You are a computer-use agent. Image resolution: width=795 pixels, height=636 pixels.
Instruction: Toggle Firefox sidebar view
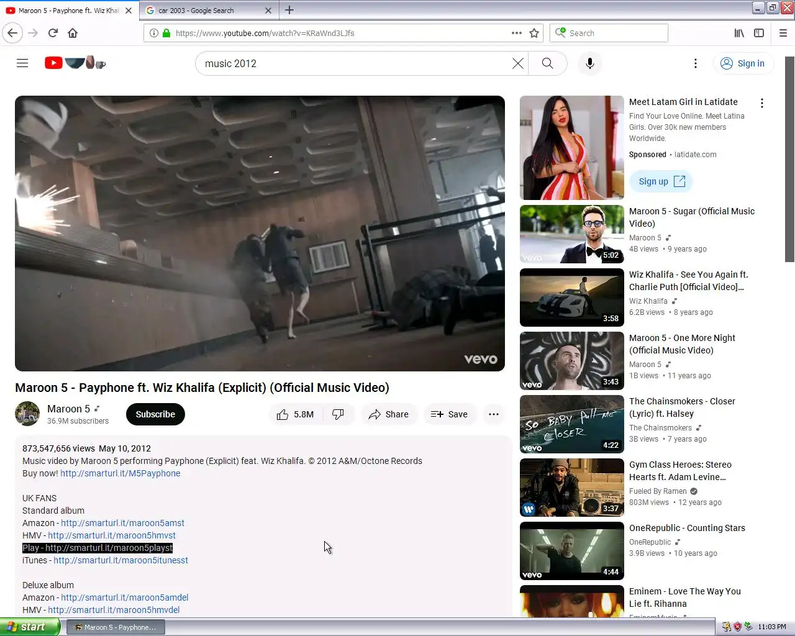point(759,33)
